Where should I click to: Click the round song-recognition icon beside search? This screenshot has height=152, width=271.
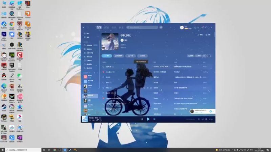pos(161,27)
